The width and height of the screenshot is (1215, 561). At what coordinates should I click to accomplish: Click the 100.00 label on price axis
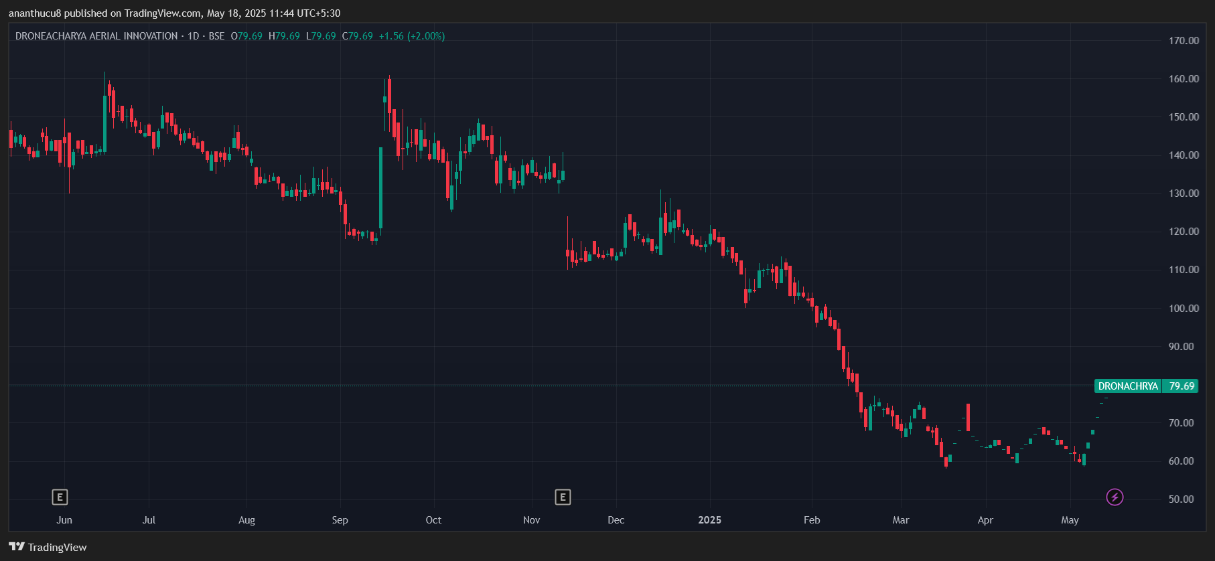click(1184, 309)
